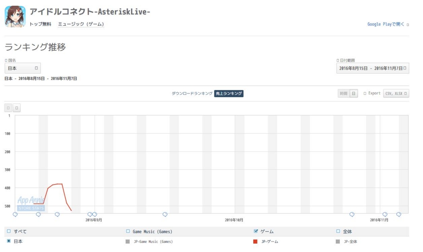Open the 日付範囲 date range field
Image resolution: width=423 pixels, height=252 pixels.
(x=373, y=68)
